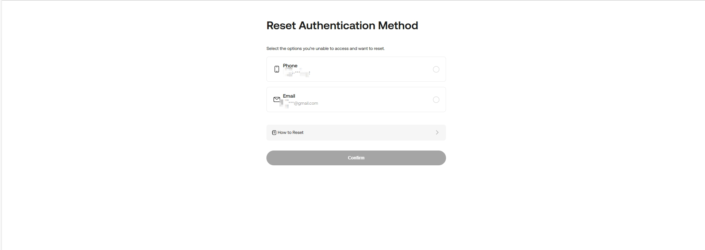Click the masked gmail.com address
Image resolution: width=705 pixels, height=250 pixels.
point(301,104)
